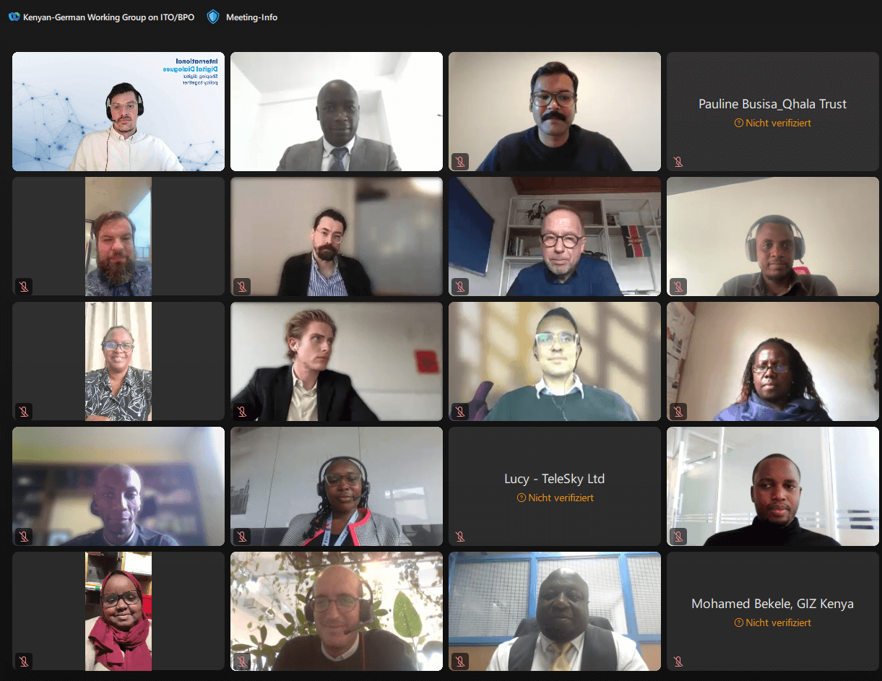
Task: Click muted mic icon on blue window frame tile
Action: coord(459,662)
